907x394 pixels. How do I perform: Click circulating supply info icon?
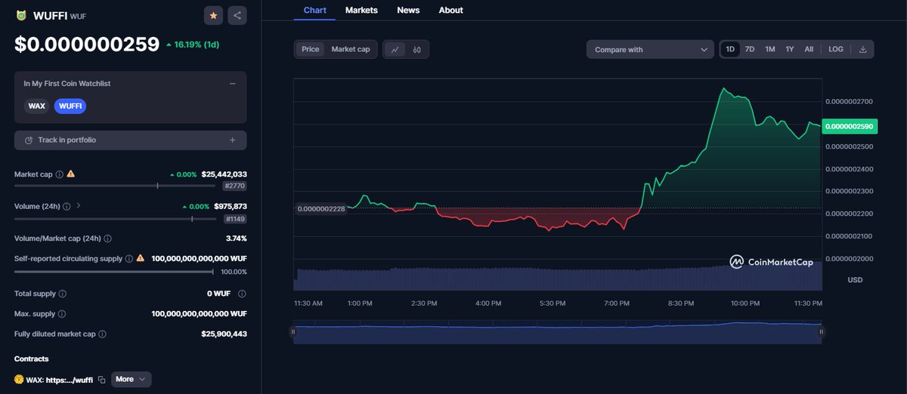(x=128, y=258)
